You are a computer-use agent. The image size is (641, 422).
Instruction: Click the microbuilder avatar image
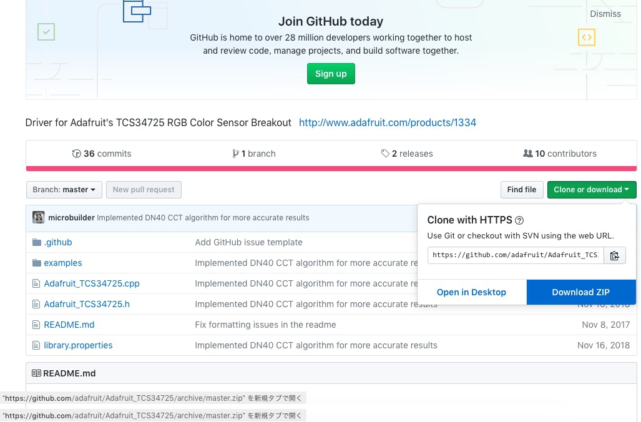click(x=39, y=217)
